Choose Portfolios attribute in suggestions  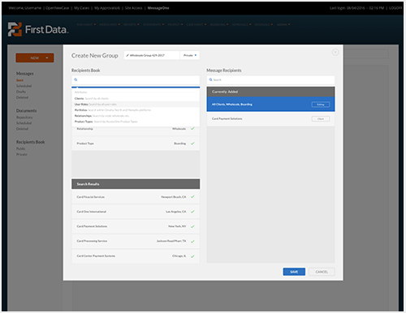tap(136, 110)
